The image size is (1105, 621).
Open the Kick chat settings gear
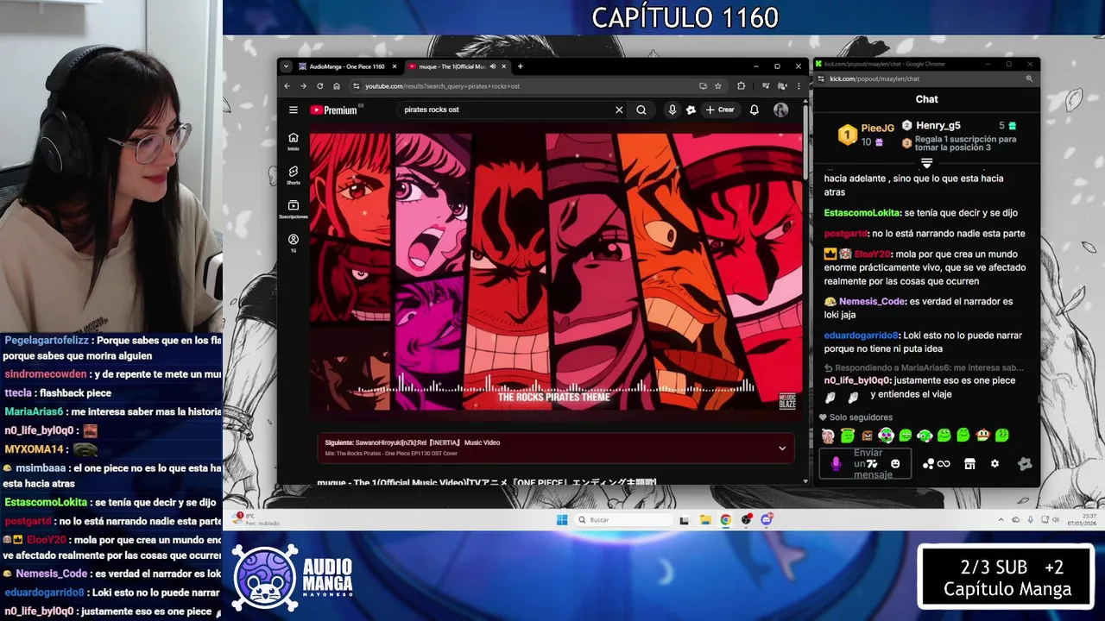tap(994, 463)
